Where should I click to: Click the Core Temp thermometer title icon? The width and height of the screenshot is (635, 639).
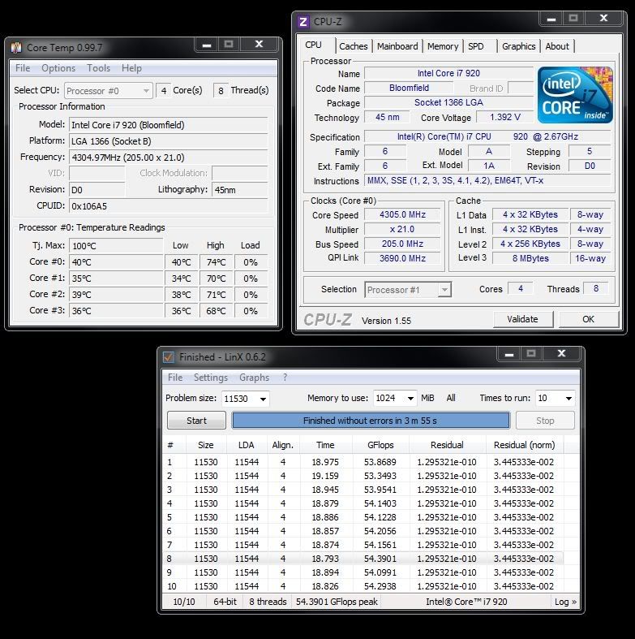coord(16,48)
